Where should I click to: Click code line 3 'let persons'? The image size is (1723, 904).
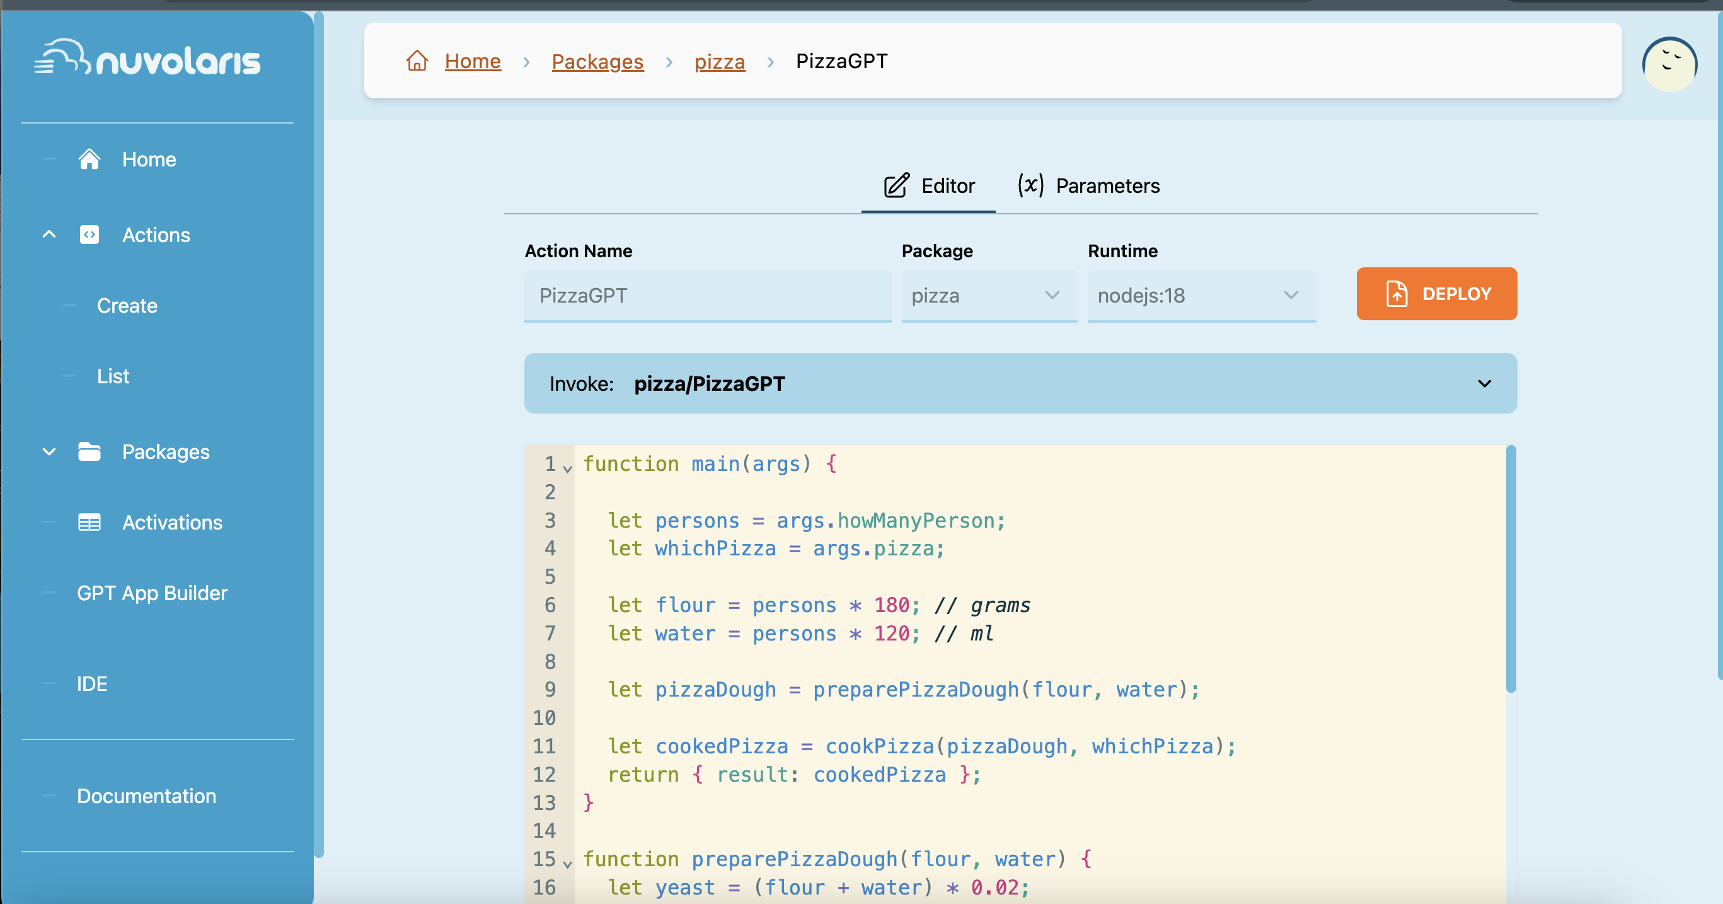pyautogui.click(x=806, y=521)
